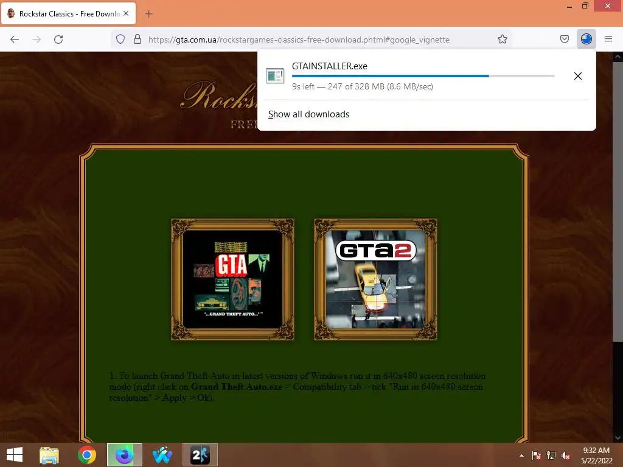623x467 pixels.
Task: Open the Firefox hamburger menu
Action: coord(608,39)
